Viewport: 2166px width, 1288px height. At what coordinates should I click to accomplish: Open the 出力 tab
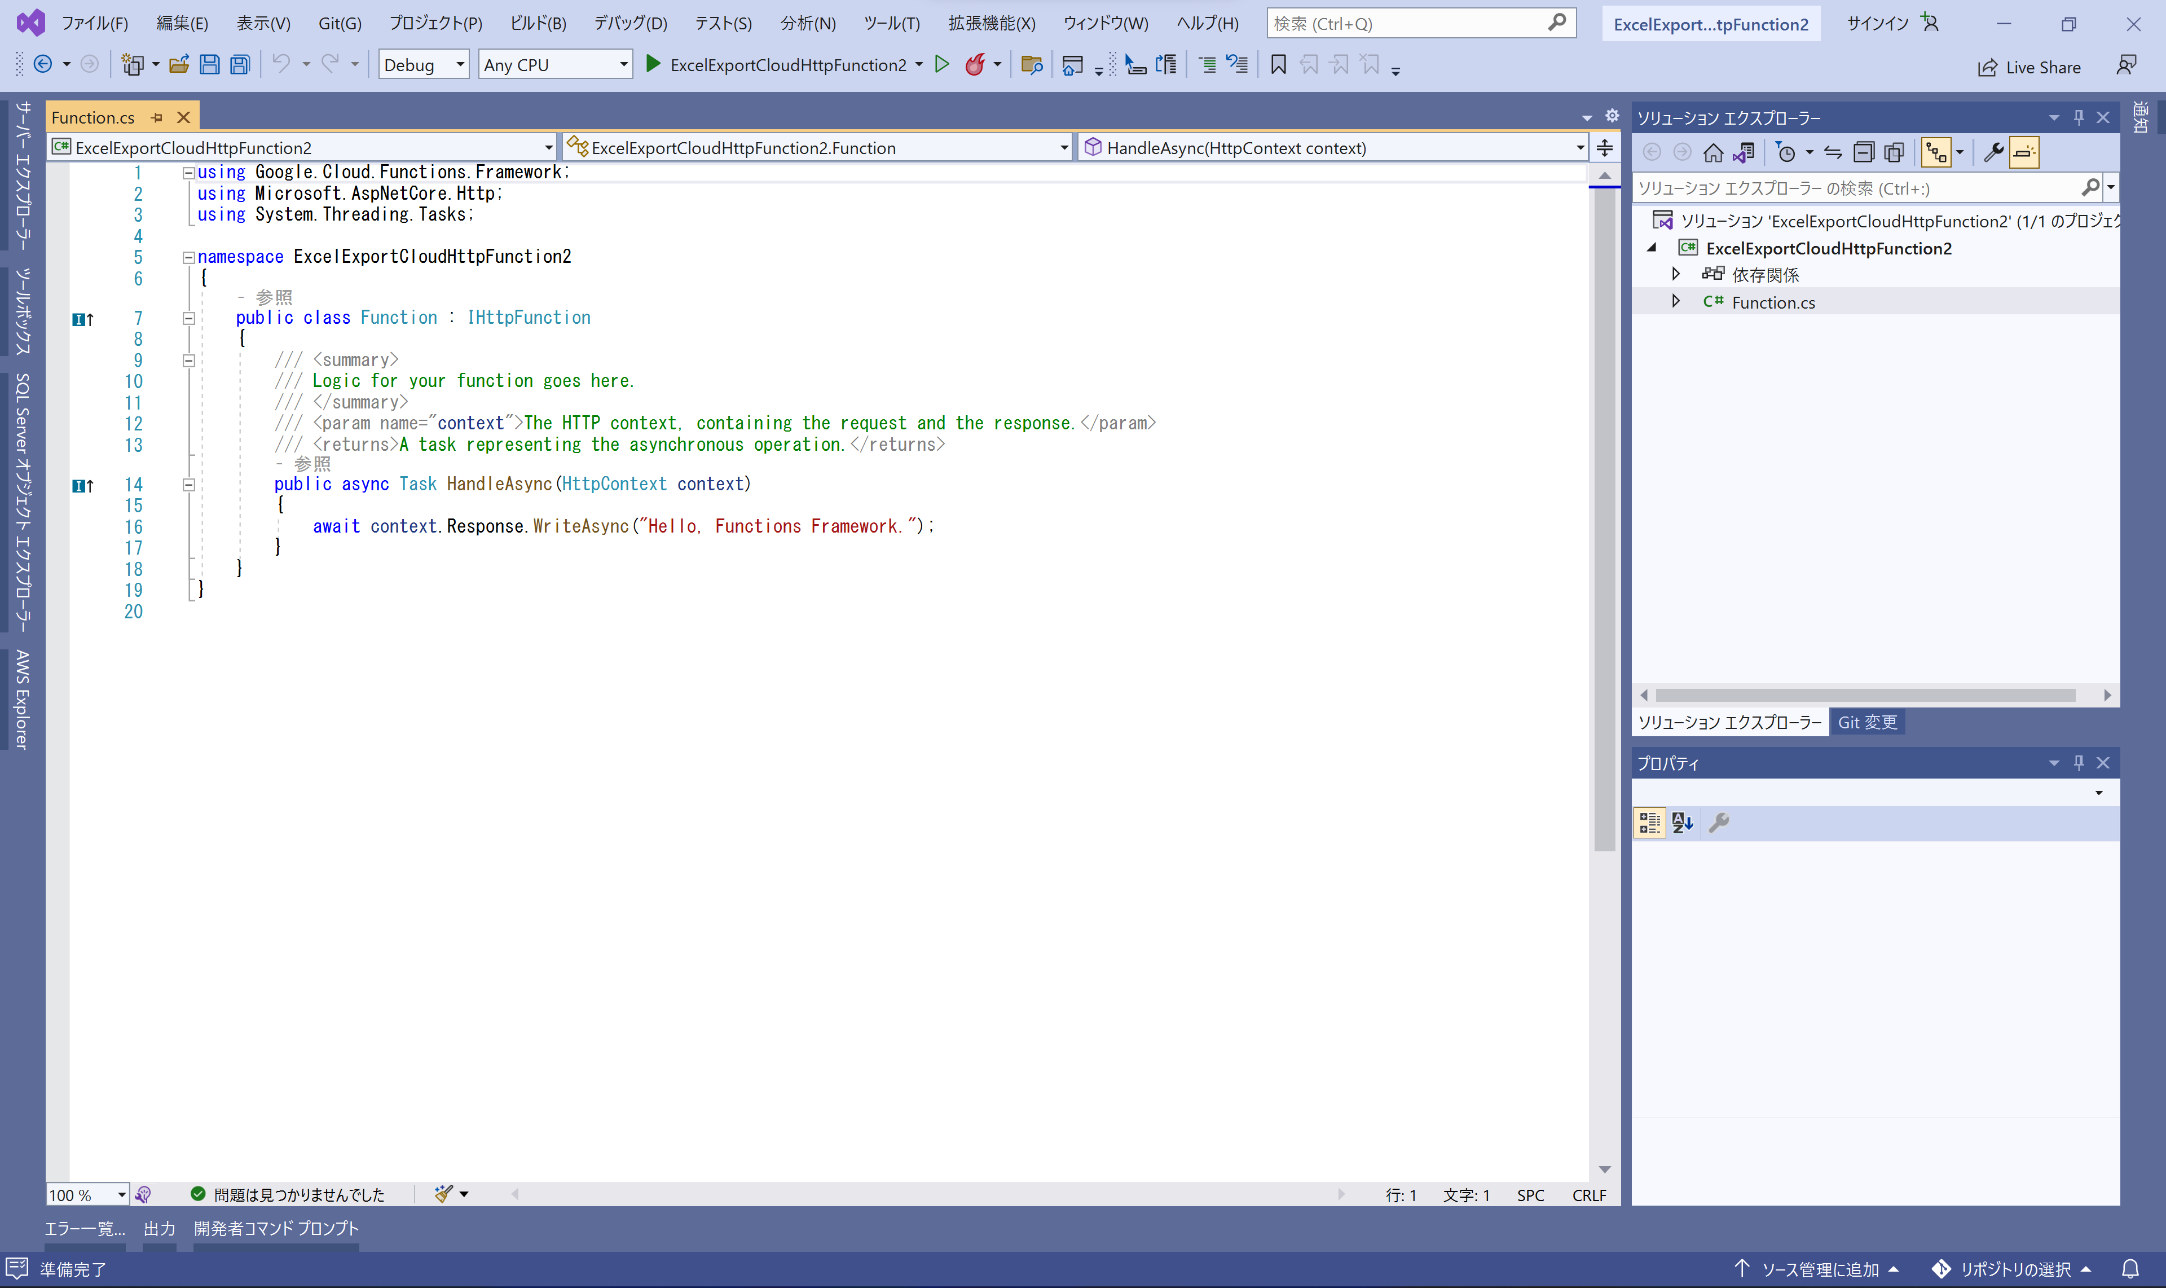[160, 1229]
